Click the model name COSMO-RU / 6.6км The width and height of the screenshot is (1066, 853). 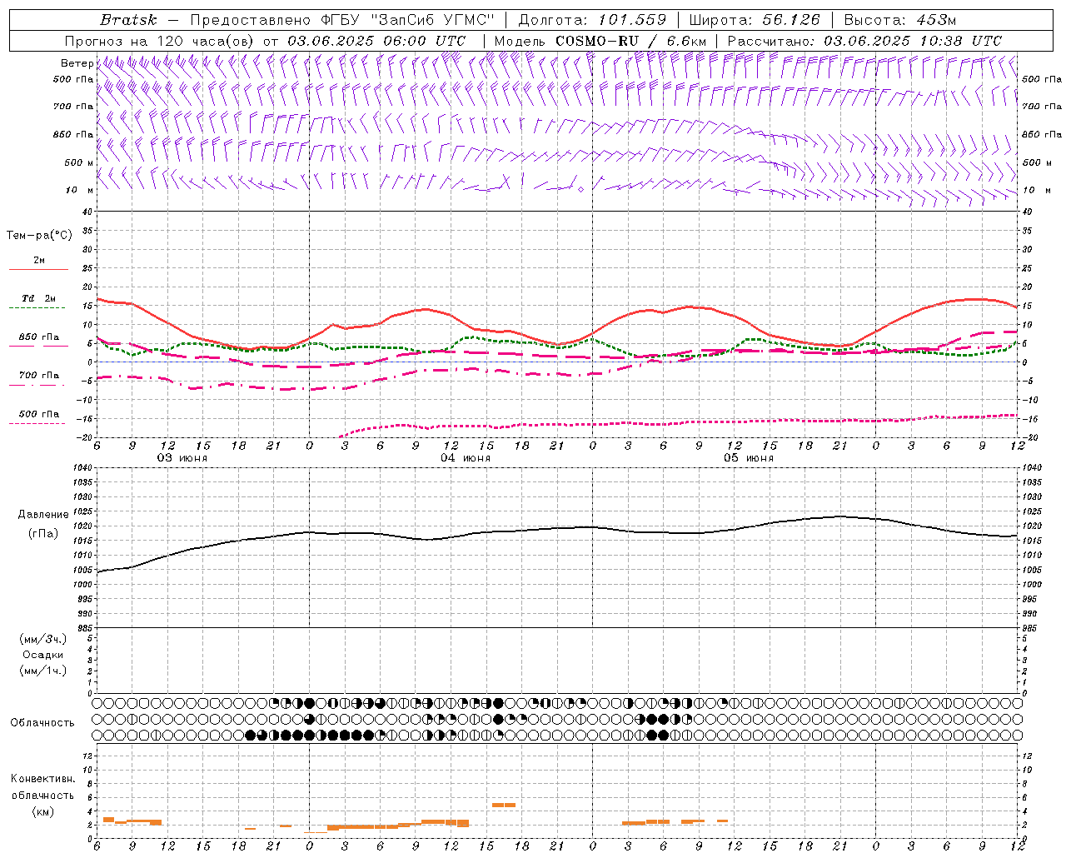[631, 41]
